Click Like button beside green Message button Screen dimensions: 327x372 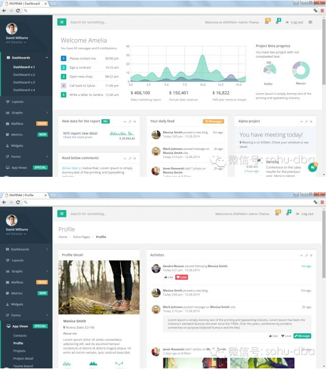coord(274,336)
